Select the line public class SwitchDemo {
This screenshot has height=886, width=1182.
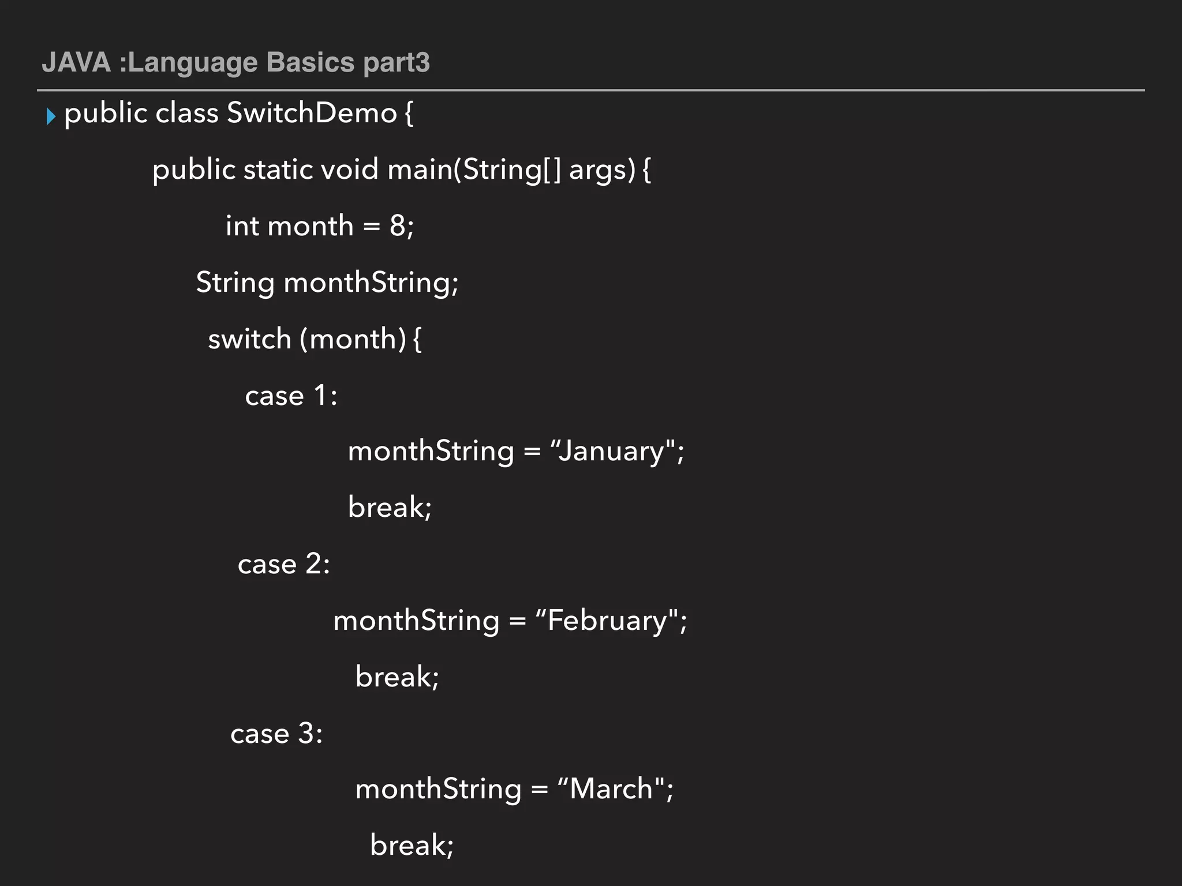239,113
